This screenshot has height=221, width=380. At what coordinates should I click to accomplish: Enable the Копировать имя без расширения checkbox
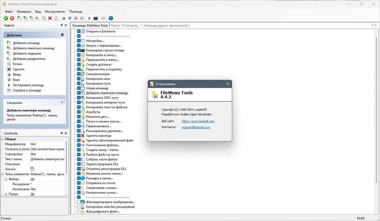[x=79, y=207]
